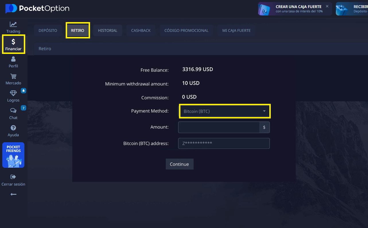Open the Pocket Friends promo banner
This screenshot has height=228, width=368.
coord(13,155)
